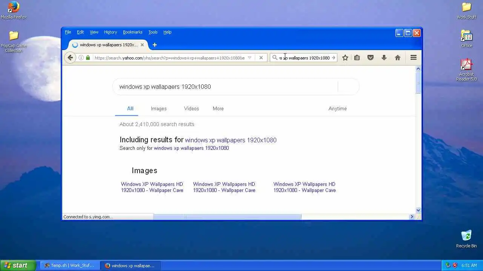483x271 pixels.
Task: Select the Mozilla Firefox desktop icon
Action: click(14, 10)
